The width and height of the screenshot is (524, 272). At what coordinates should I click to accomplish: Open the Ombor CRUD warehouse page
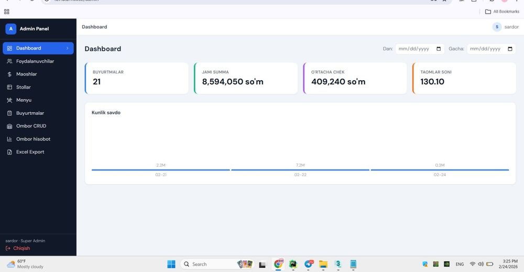(x=38, y=126)
